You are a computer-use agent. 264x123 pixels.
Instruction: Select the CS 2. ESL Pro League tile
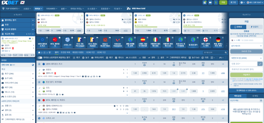(x=80, y=42)
